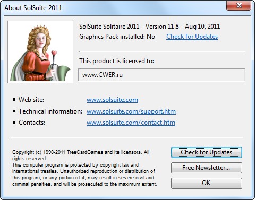Close the About SolSuite 2011 dialog
The image size is (255, 200).
[x=239, y=5]
